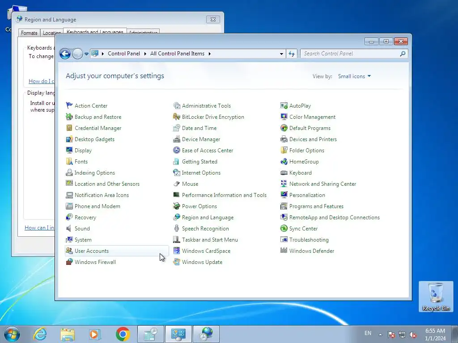Screen dimensions: 458x343
Task: Click the Device Manager icon
Action: [x=176, y=139]
